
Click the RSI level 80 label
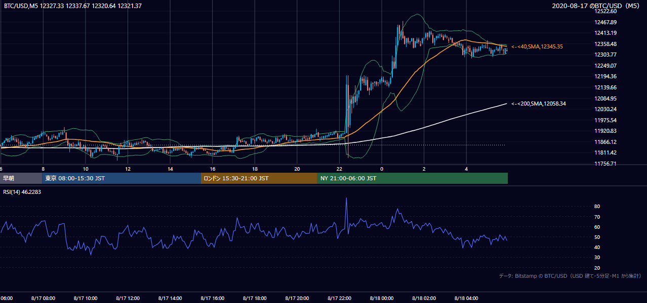[x=597, y=207]
